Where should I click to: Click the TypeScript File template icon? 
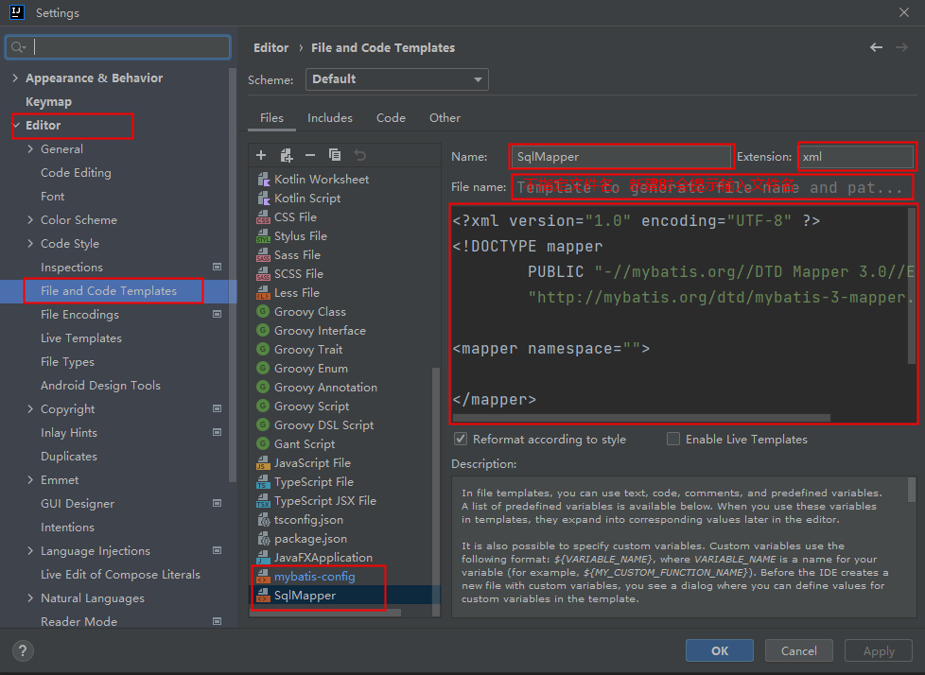263,481
